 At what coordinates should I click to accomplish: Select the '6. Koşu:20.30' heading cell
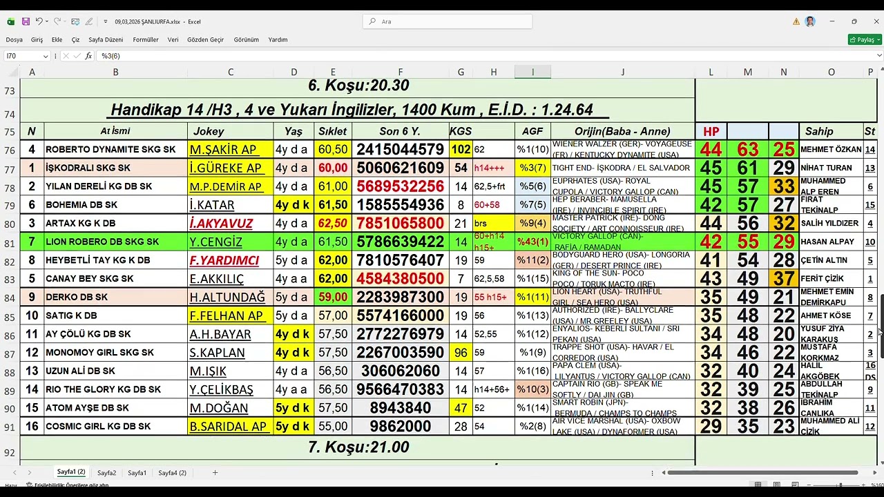point(358,86)
